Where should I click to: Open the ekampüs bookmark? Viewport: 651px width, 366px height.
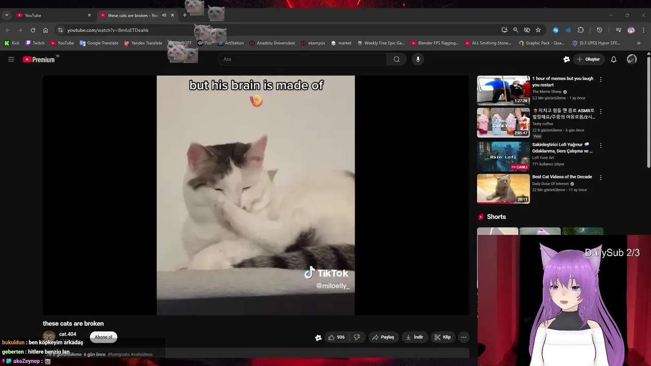(313, 43)
